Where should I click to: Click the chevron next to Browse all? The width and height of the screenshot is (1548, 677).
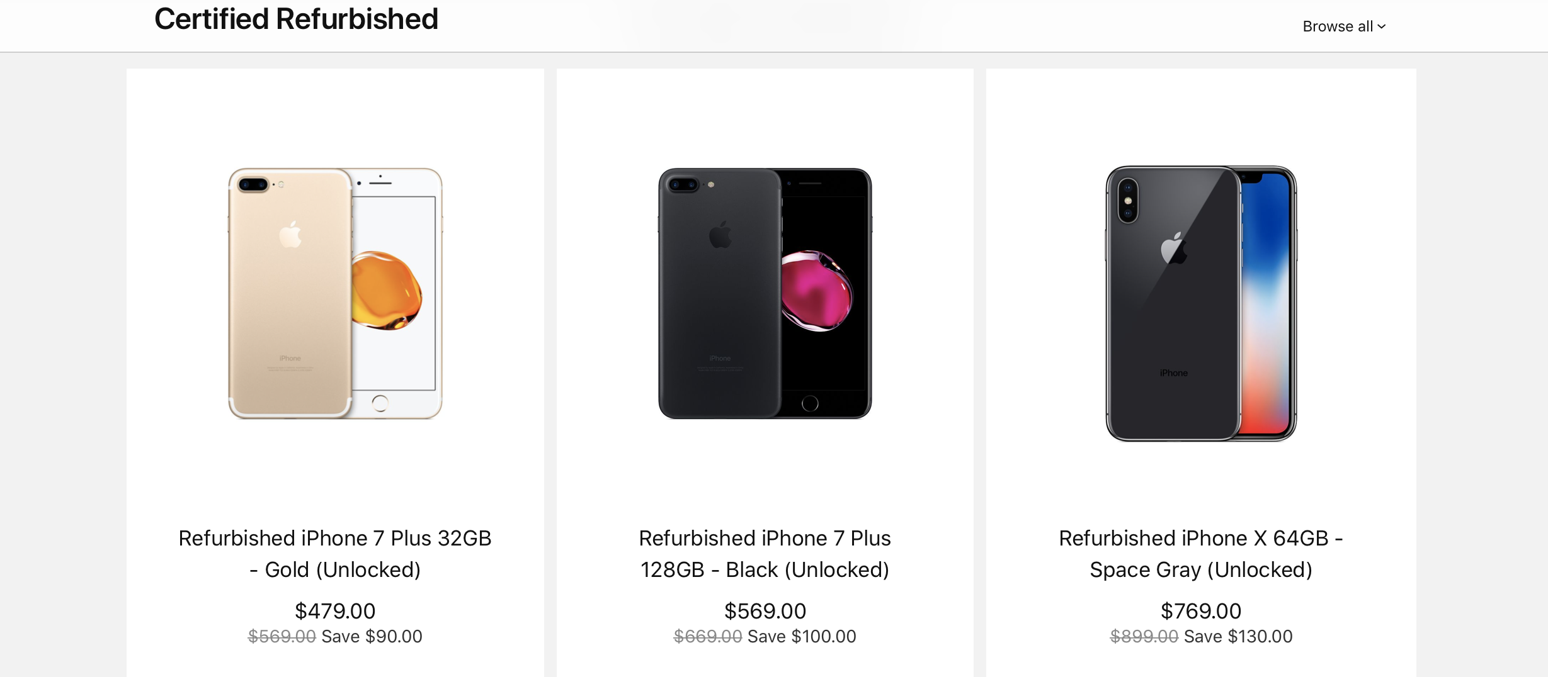(x=1381, y=27)
